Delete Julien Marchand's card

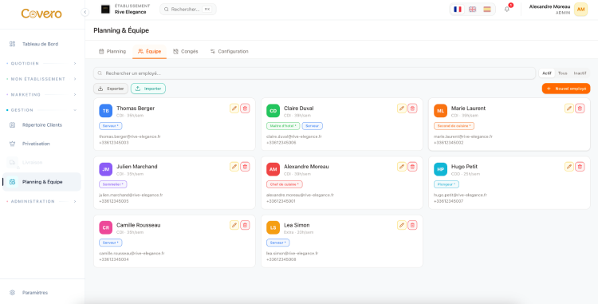(245, 167)
